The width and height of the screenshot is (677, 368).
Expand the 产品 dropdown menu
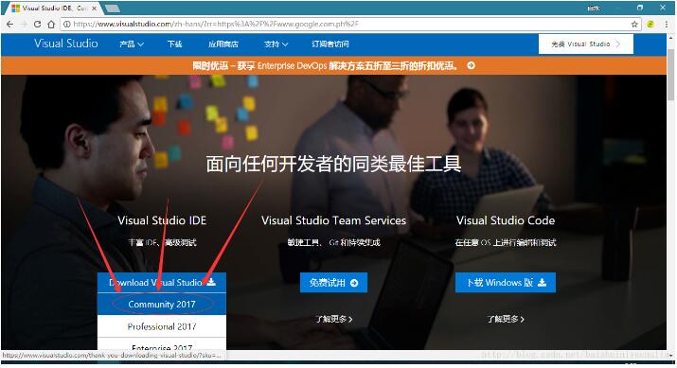point(132,44)
